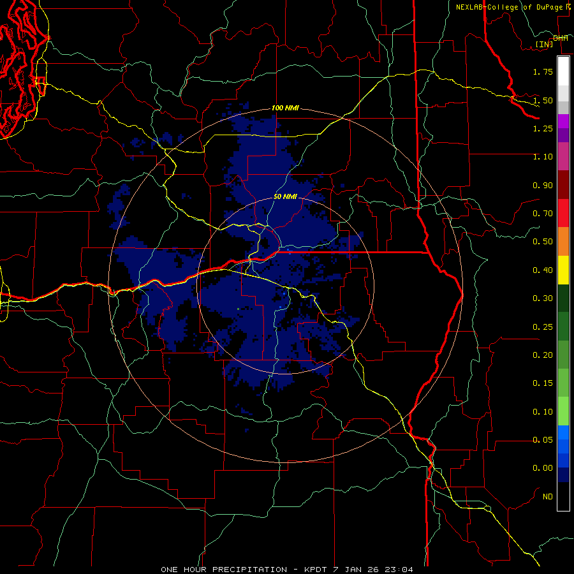
Task: Click the '1.50' legend value
Action: click(x=543, y=100)
